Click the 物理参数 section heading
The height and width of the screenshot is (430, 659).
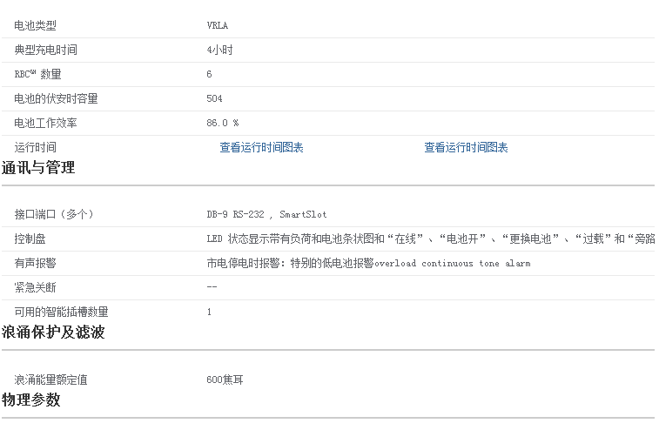tap(31, 400)
